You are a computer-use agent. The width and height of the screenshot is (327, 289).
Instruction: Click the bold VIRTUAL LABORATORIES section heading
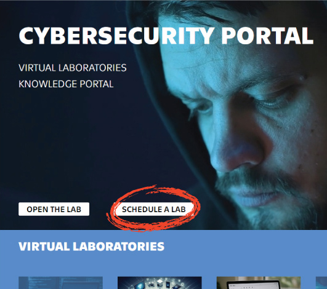click(91, 247)
